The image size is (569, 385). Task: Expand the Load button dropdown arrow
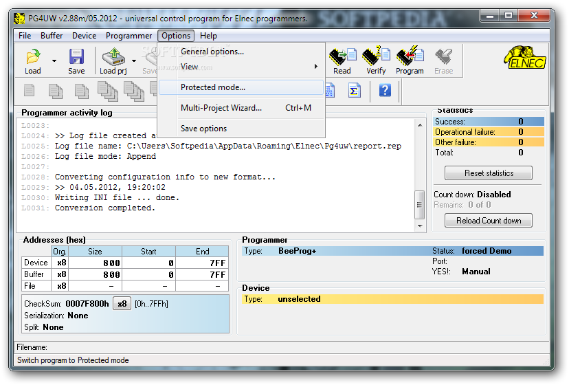[54, 61]
